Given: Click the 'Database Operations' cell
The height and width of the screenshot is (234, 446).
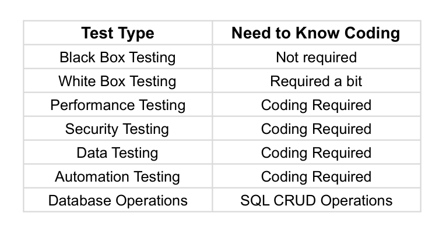Looking at the screenshot, I should pyautogui.click(x=118, y=201).
